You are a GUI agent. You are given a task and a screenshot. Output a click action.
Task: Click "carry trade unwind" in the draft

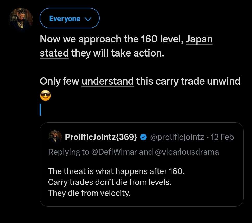tap(198, 81)
